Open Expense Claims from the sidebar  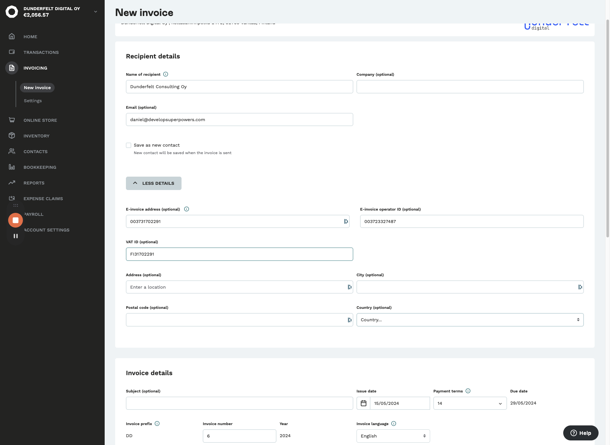(43, 199)
